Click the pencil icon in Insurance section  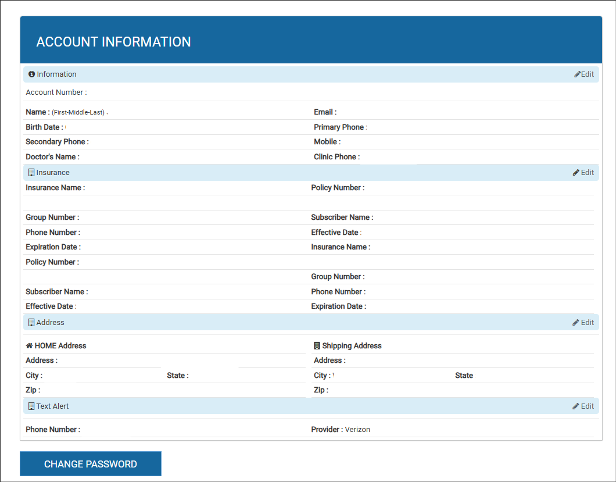[x=576, y=172]
